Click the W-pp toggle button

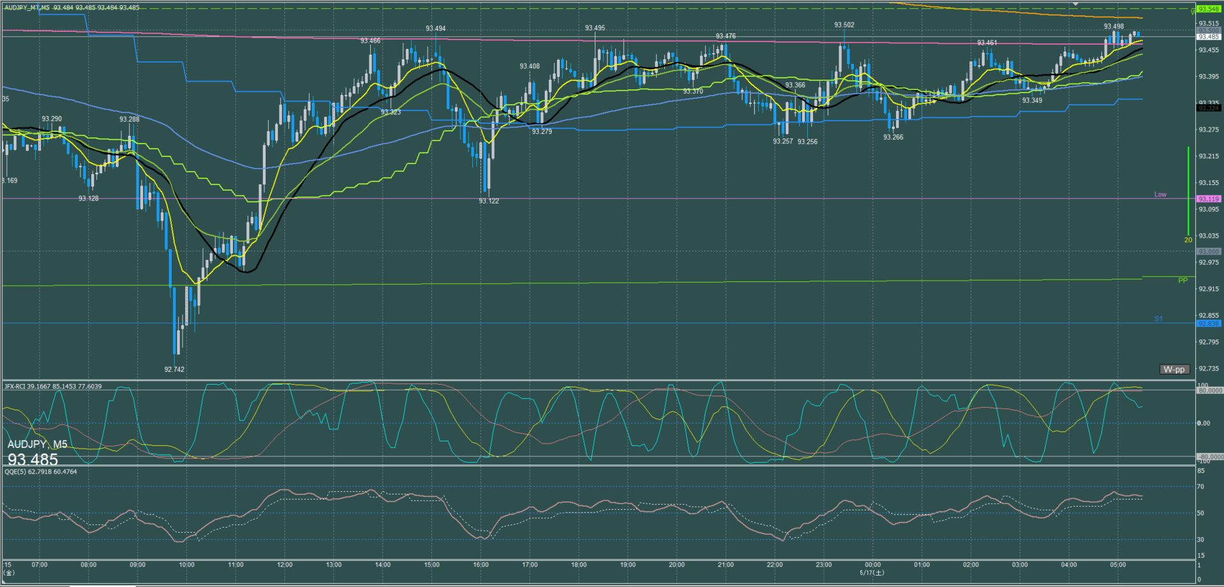pos(1174,369)
